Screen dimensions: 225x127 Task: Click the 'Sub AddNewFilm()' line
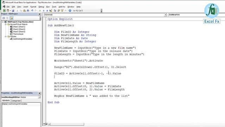(61, 25)
